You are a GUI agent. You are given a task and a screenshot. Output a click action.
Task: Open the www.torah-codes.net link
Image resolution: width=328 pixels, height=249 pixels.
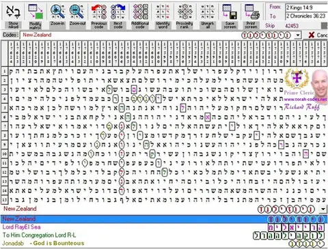click(x=305, y=100)
